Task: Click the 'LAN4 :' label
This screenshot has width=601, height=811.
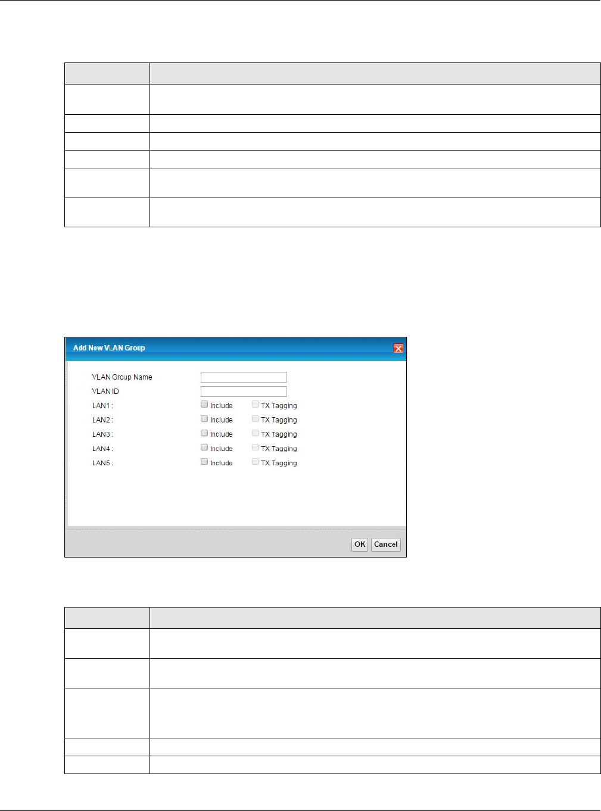Action: click(x=102, y=449)
